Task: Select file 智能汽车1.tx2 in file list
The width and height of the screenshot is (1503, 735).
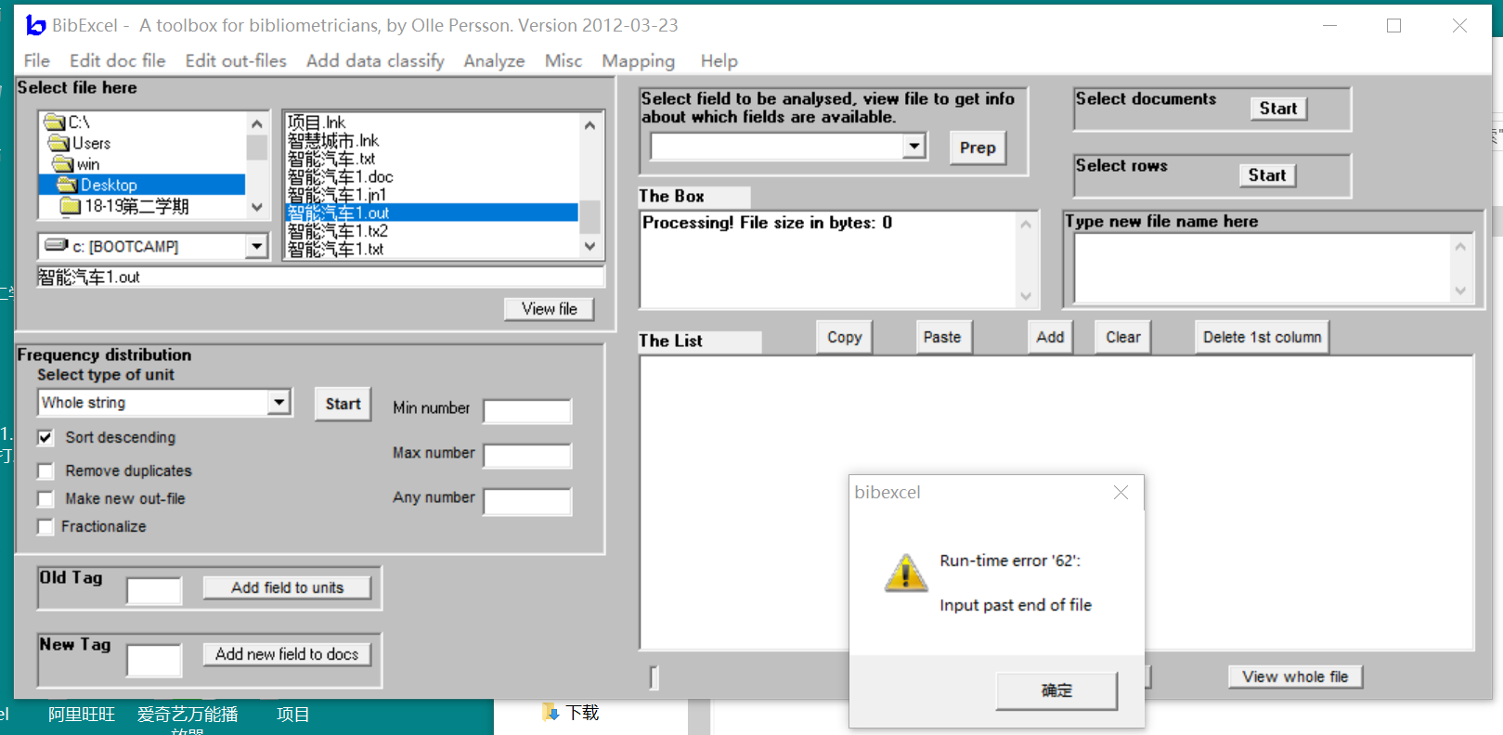Action: click(x=338, y=231)
